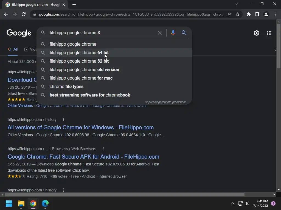
Task: Choose suggestion 'filehippo google chrome for mac'
Action: (114, 78)
